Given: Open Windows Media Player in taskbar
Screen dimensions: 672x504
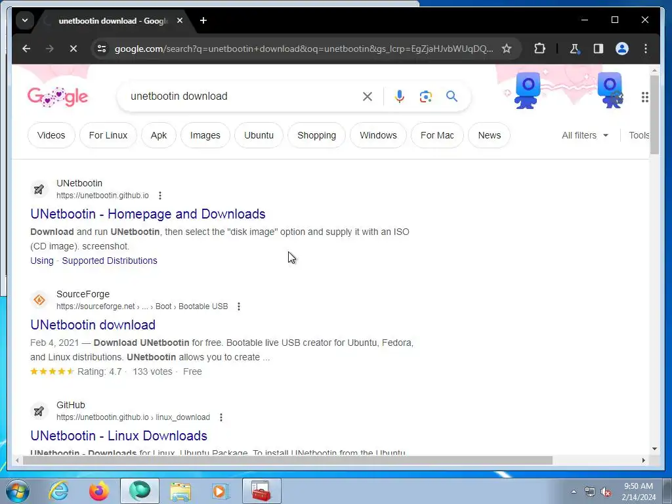Looking at the screenshot, I should pyautogui.click(x=221, y=491).
